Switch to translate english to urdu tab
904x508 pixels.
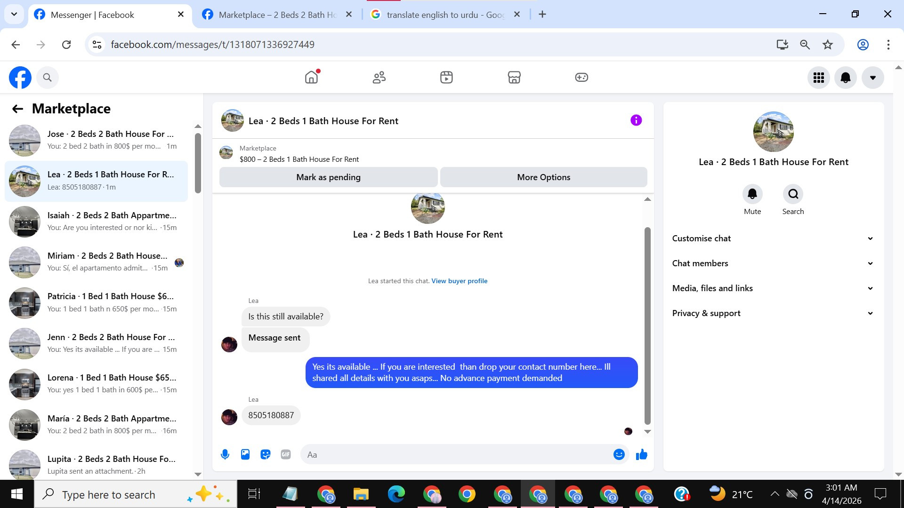click(444, 15)
